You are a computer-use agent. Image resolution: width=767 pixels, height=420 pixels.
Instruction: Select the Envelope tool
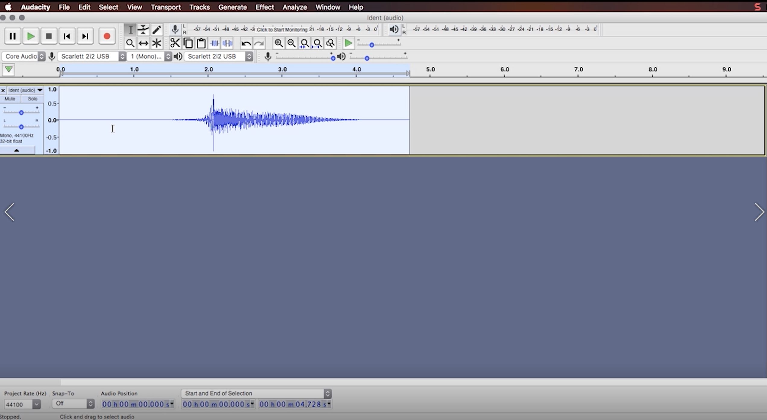pos(143,30)
